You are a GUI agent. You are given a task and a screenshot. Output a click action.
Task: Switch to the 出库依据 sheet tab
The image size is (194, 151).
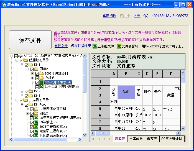tap(136, 139)
